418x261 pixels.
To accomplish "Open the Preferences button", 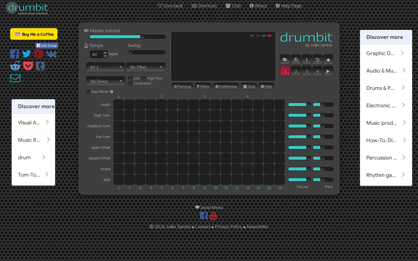I will [x=226, y=86].
